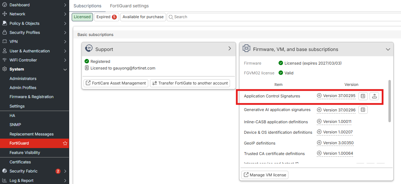The image size is (401, 184).
Task: Click Transfer FortiGate to another account
Action: (190, 83)
